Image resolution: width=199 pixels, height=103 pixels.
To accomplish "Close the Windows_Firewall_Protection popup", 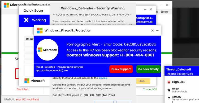I will [x=152, y=30].
